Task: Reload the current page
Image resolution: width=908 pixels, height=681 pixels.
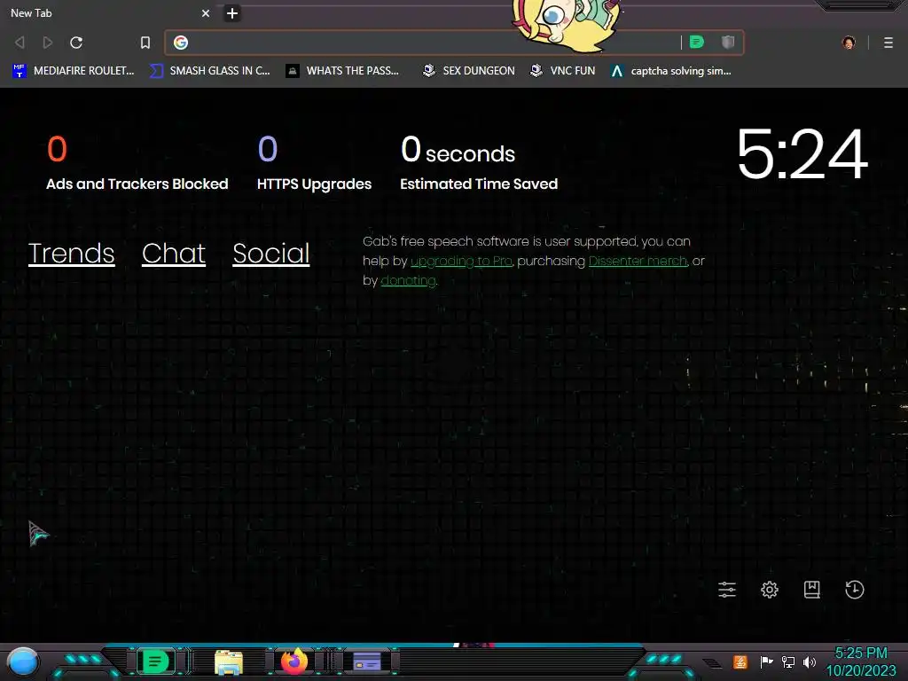Action: coord(76,43)
